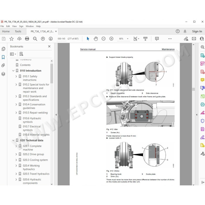Collapse the 020 Technical data bookmark

coord(13,140)
